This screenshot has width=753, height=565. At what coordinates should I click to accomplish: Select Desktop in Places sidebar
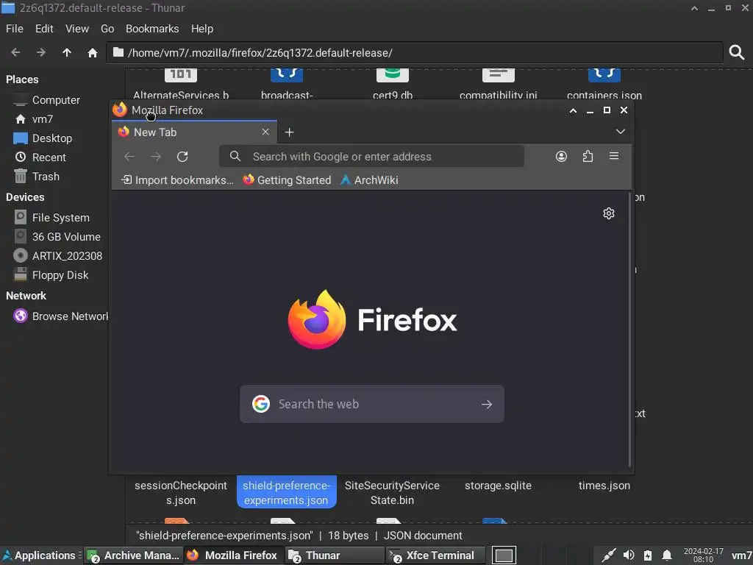pyautogui.click(x=52, y=138)
